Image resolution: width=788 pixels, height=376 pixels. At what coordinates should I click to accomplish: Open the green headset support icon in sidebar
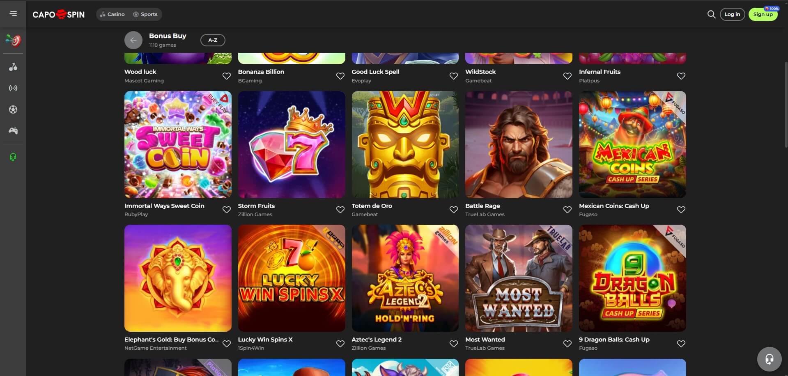(13, 157)
